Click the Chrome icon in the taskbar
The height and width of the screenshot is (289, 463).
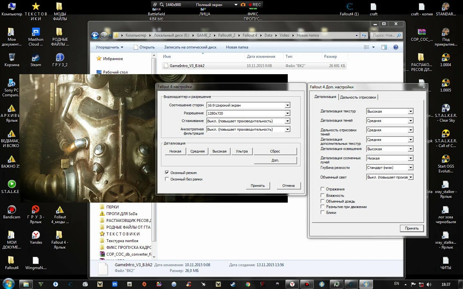[248, 284]
